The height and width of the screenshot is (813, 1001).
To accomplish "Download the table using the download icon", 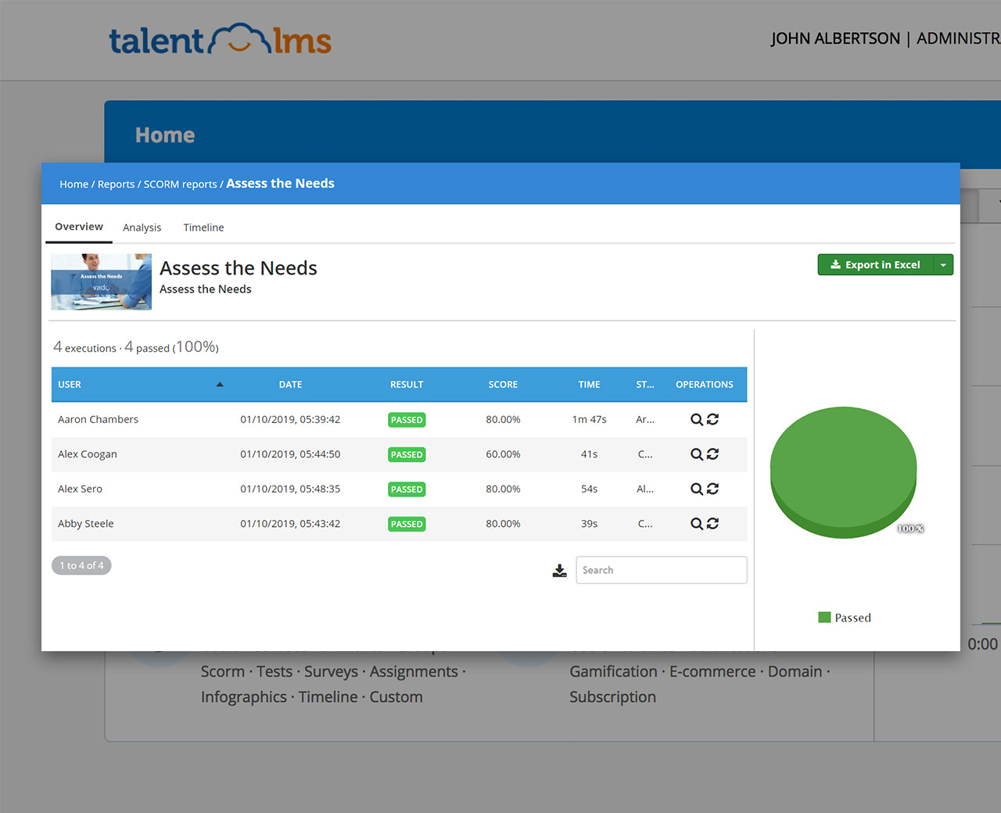I will (559, 571).
